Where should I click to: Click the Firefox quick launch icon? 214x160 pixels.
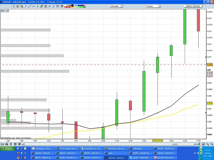point(18,153)
